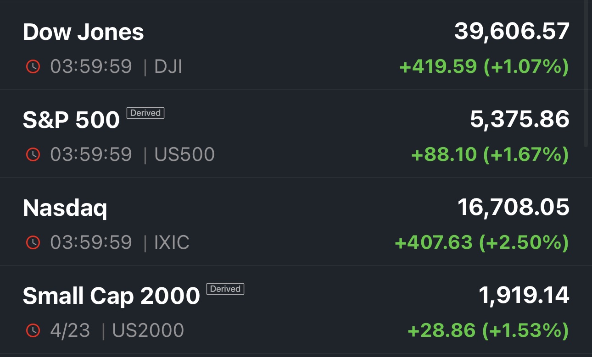The width and height of the screenshot is (592, 357).
Task: Open the Small Cap 2000 index name
Action: tap(111, 296)
